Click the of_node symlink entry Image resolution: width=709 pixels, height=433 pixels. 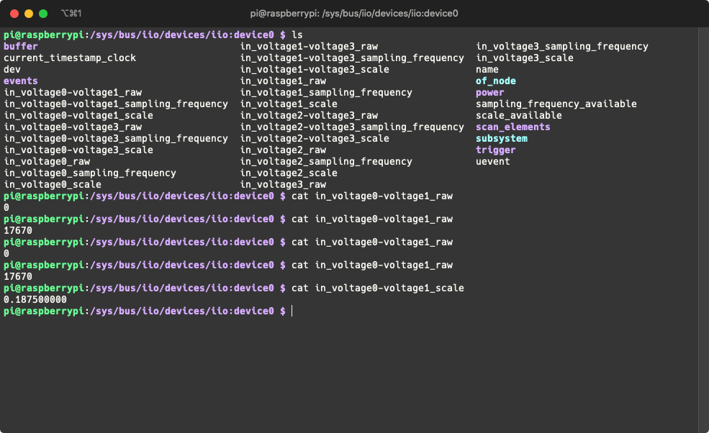495,81
